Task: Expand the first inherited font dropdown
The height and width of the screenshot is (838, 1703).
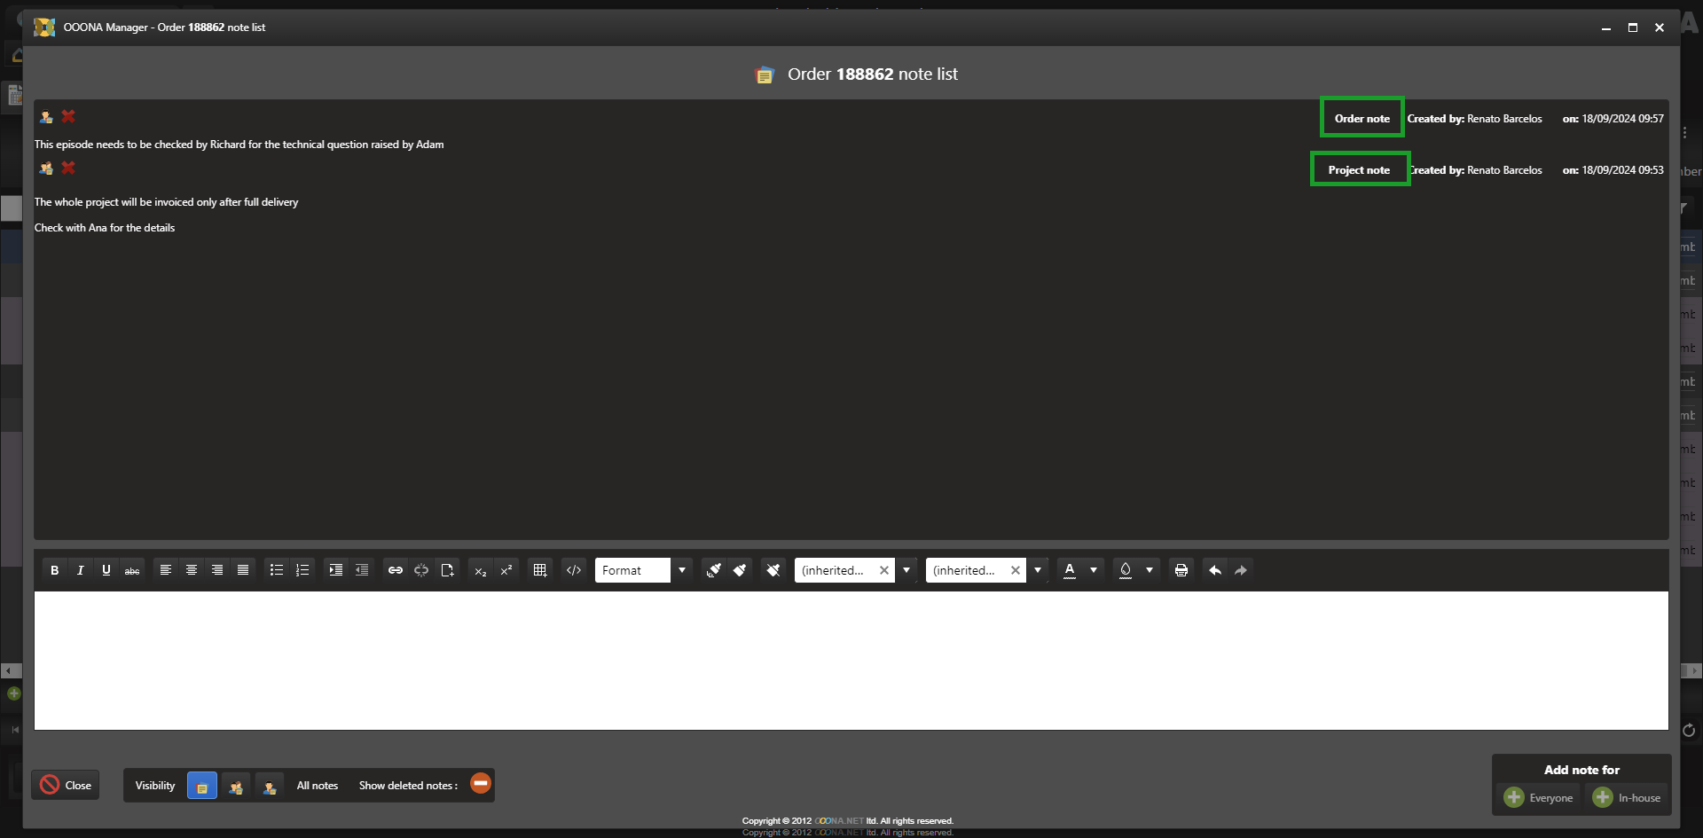Action: point(906,570)
